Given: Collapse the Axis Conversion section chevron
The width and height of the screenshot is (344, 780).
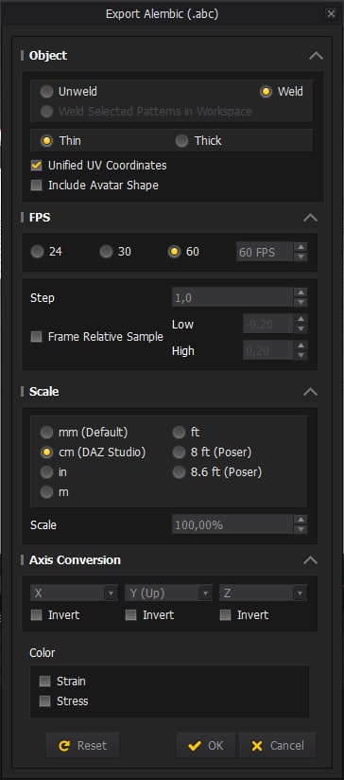Looking at the screenshot, I should pyautogui.click(x=310, y=560).
